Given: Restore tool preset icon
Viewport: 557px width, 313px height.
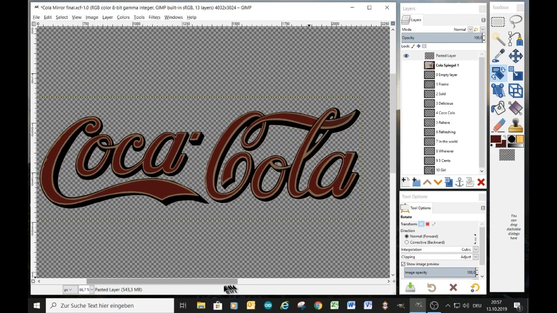Looking at the screenshot, I should point(432,287).
